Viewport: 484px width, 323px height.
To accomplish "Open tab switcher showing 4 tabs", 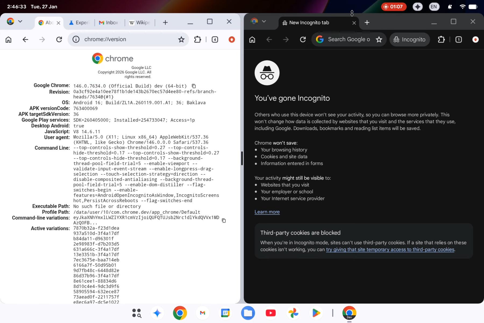I will pyautogui.click(x=215, y=40).
